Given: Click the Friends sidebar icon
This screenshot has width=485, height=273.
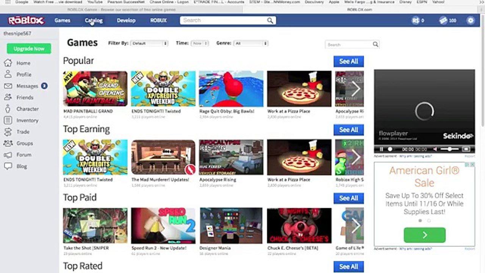Looking at the screenshot, I should (x=8, y=97).
